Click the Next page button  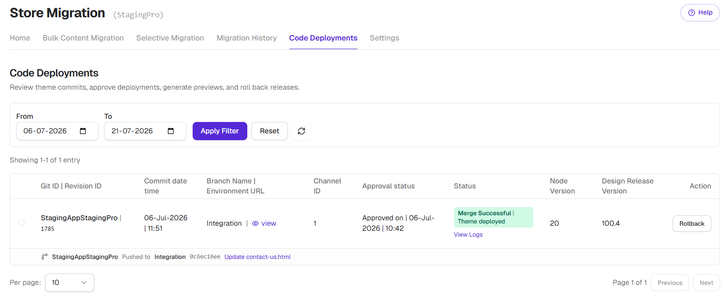click(x=706, y=283)
